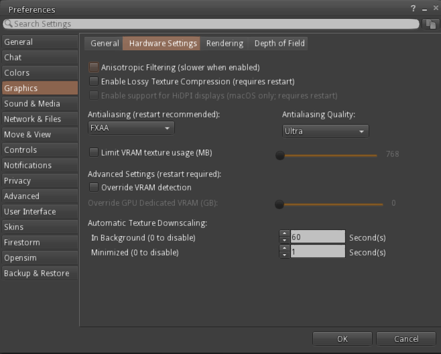The image size is (441, 354).
Task: Open Firestorm preferences
Action: pos(40,242)
